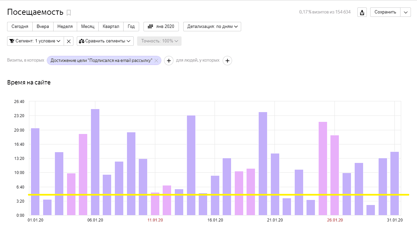The height and width of the screenshot is (239, 417).
Task: Select the Сегодня period tab
Action: point(20,27)
